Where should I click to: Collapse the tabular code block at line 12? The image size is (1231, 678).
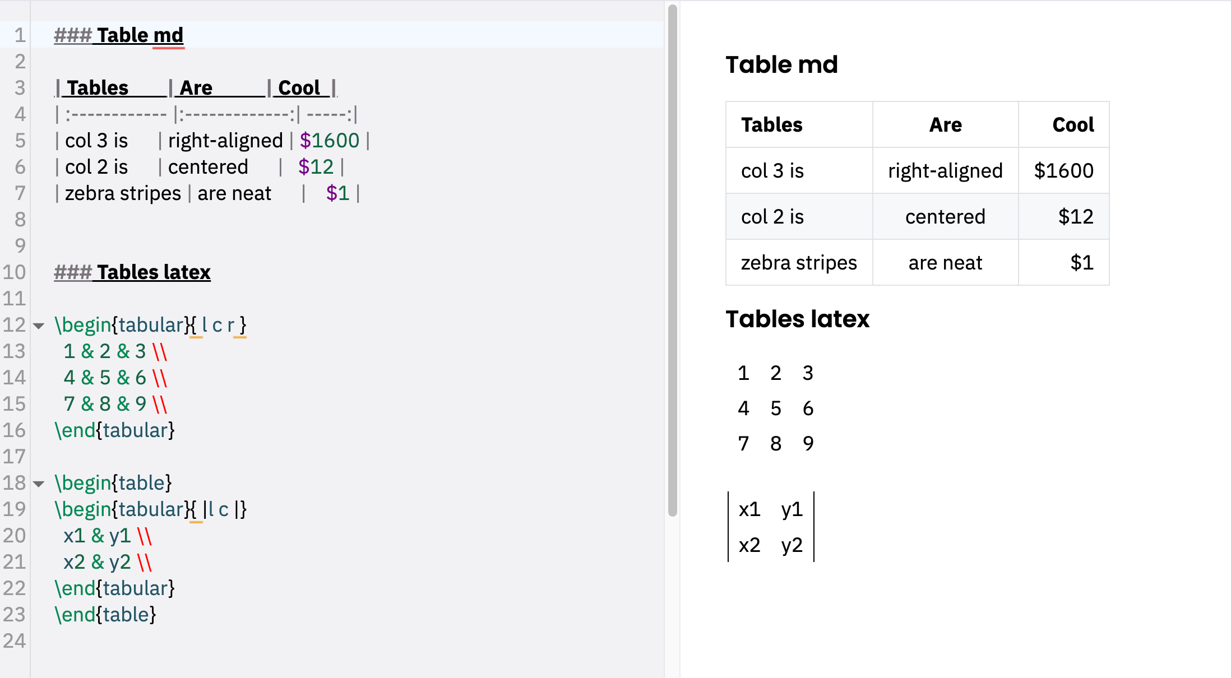37,326
